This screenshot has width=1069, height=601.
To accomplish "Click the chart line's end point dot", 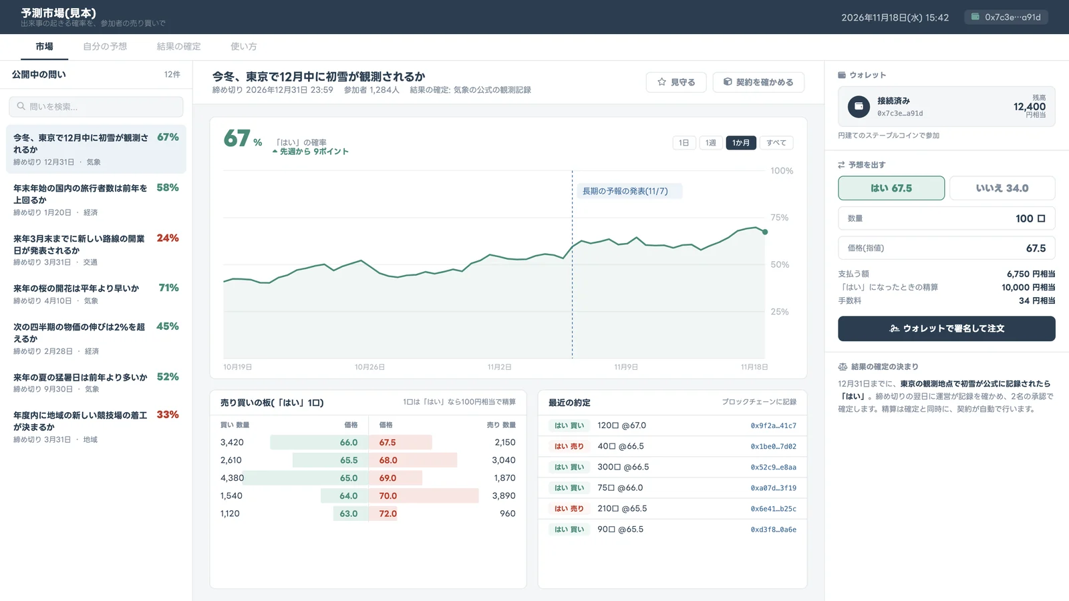I will pyautogui.click(x=765, y=232).
